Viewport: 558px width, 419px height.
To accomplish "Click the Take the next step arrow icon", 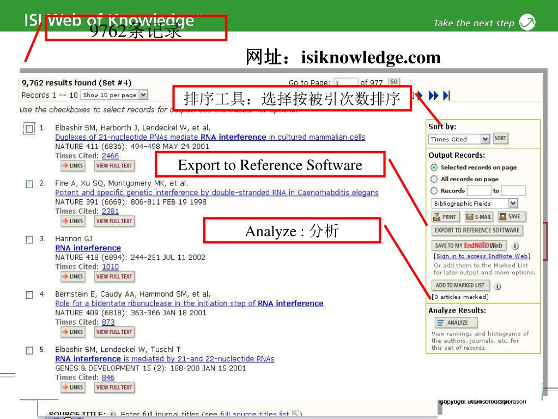I will [527, 22].
